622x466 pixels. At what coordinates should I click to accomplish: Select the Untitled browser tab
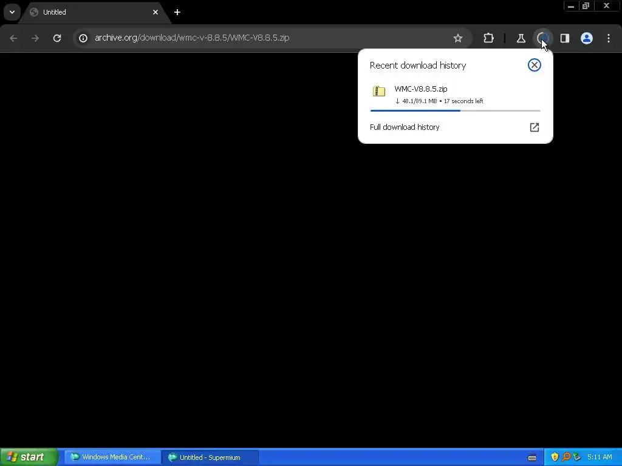95,12
